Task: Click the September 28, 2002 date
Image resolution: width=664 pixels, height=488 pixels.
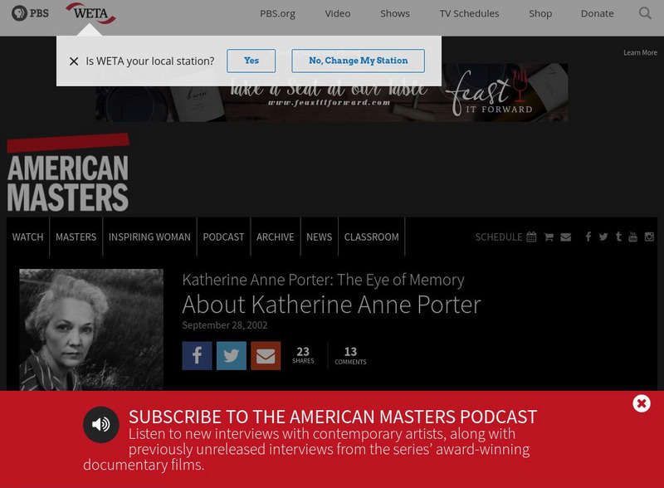Action: [225, 325]
